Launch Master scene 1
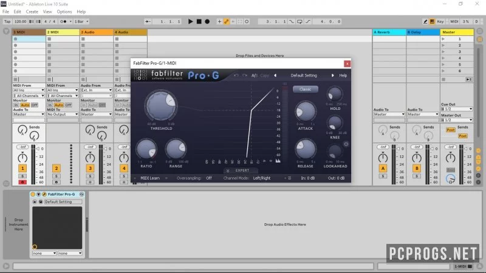 443,39
